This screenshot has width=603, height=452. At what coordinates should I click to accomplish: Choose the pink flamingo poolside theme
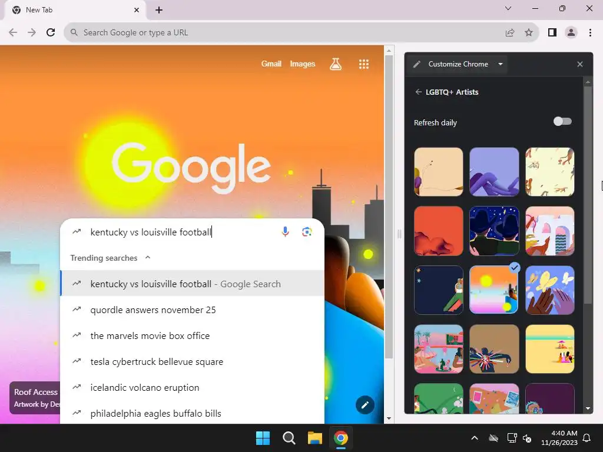click(438, 349)
